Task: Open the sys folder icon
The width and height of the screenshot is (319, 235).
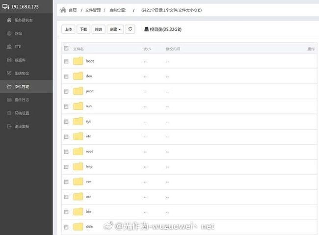Action: click(x=78, y=121)
